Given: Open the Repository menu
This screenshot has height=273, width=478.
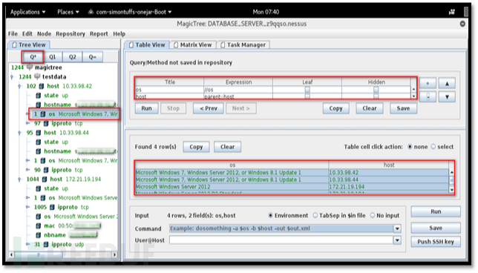Looking at the screenshot, I should click(71, 34).
